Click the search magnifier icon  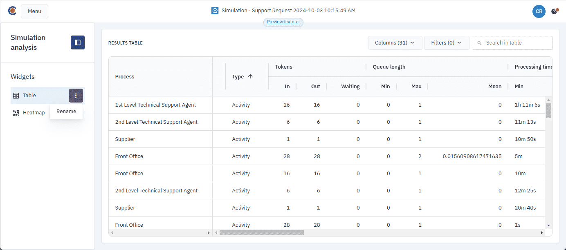pos(479,43)
